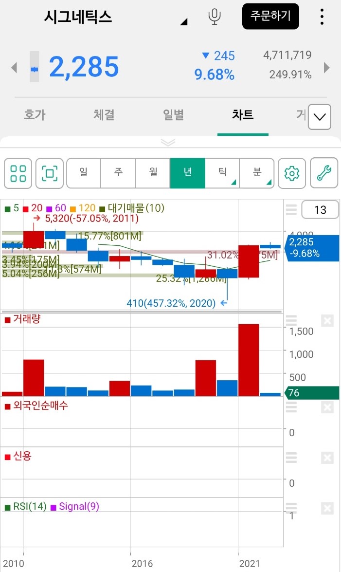Viewport: 341px width, 572px height.
Task: Tap the 5-period moving average legend
Action: [12, 208]
